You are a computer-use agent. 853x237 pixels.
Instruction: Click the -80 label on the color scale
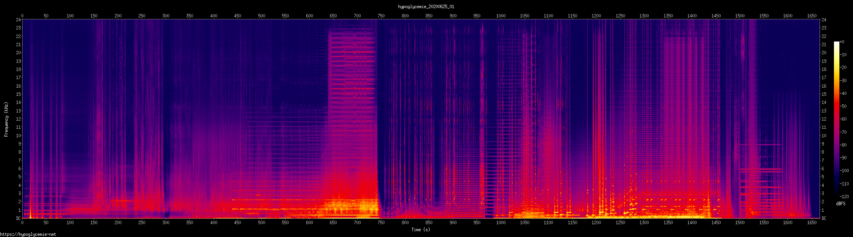pos(843,145)
